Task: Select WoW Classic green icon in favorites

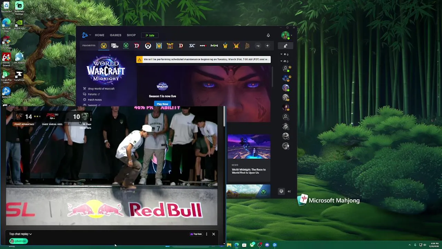Action: (x=126, y=46)
